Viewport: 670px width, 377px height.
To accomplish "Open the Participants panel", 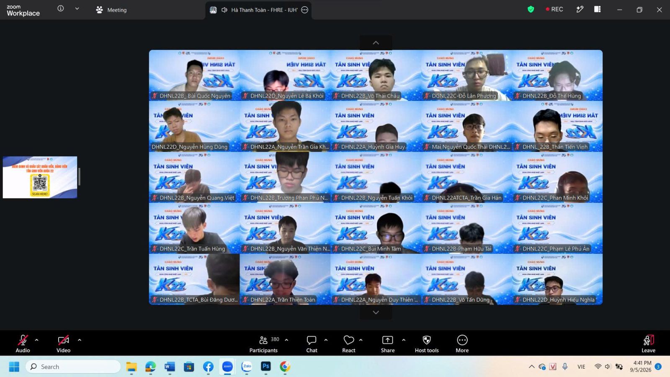I will (263, 344).
